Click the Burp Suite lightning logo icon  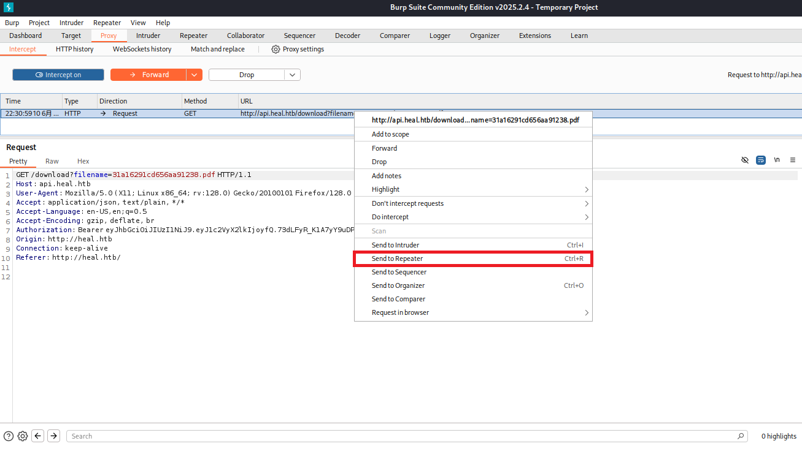7,7
